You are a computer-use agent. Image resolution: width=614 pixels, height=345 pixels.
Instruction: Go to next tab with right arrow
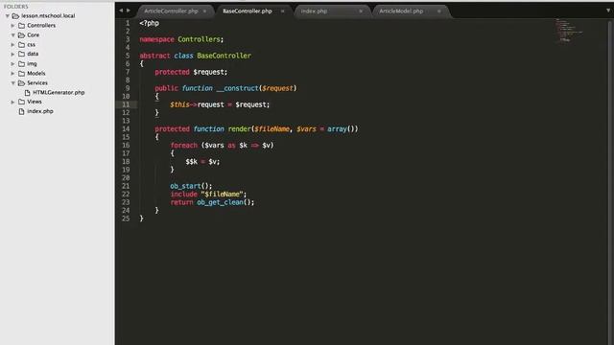coord(129,11)
